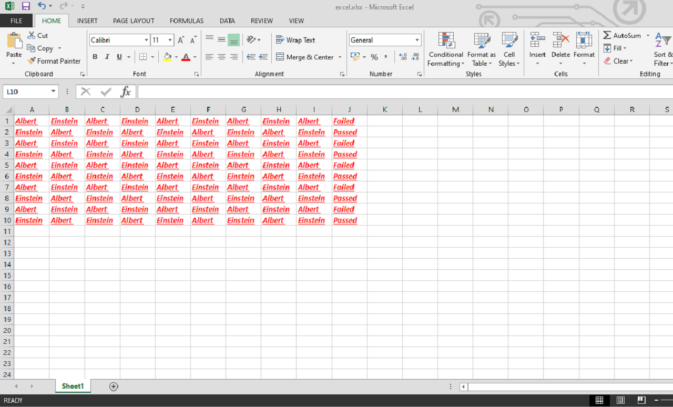
Task: Switch to the DATA tab
Action: pos(227,21)
